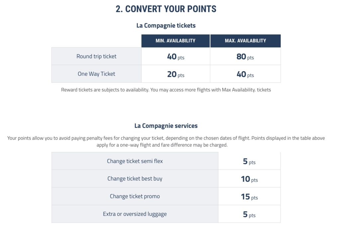
Task: Click the Convert Your Points heading
Action: [x=166, y=9]
